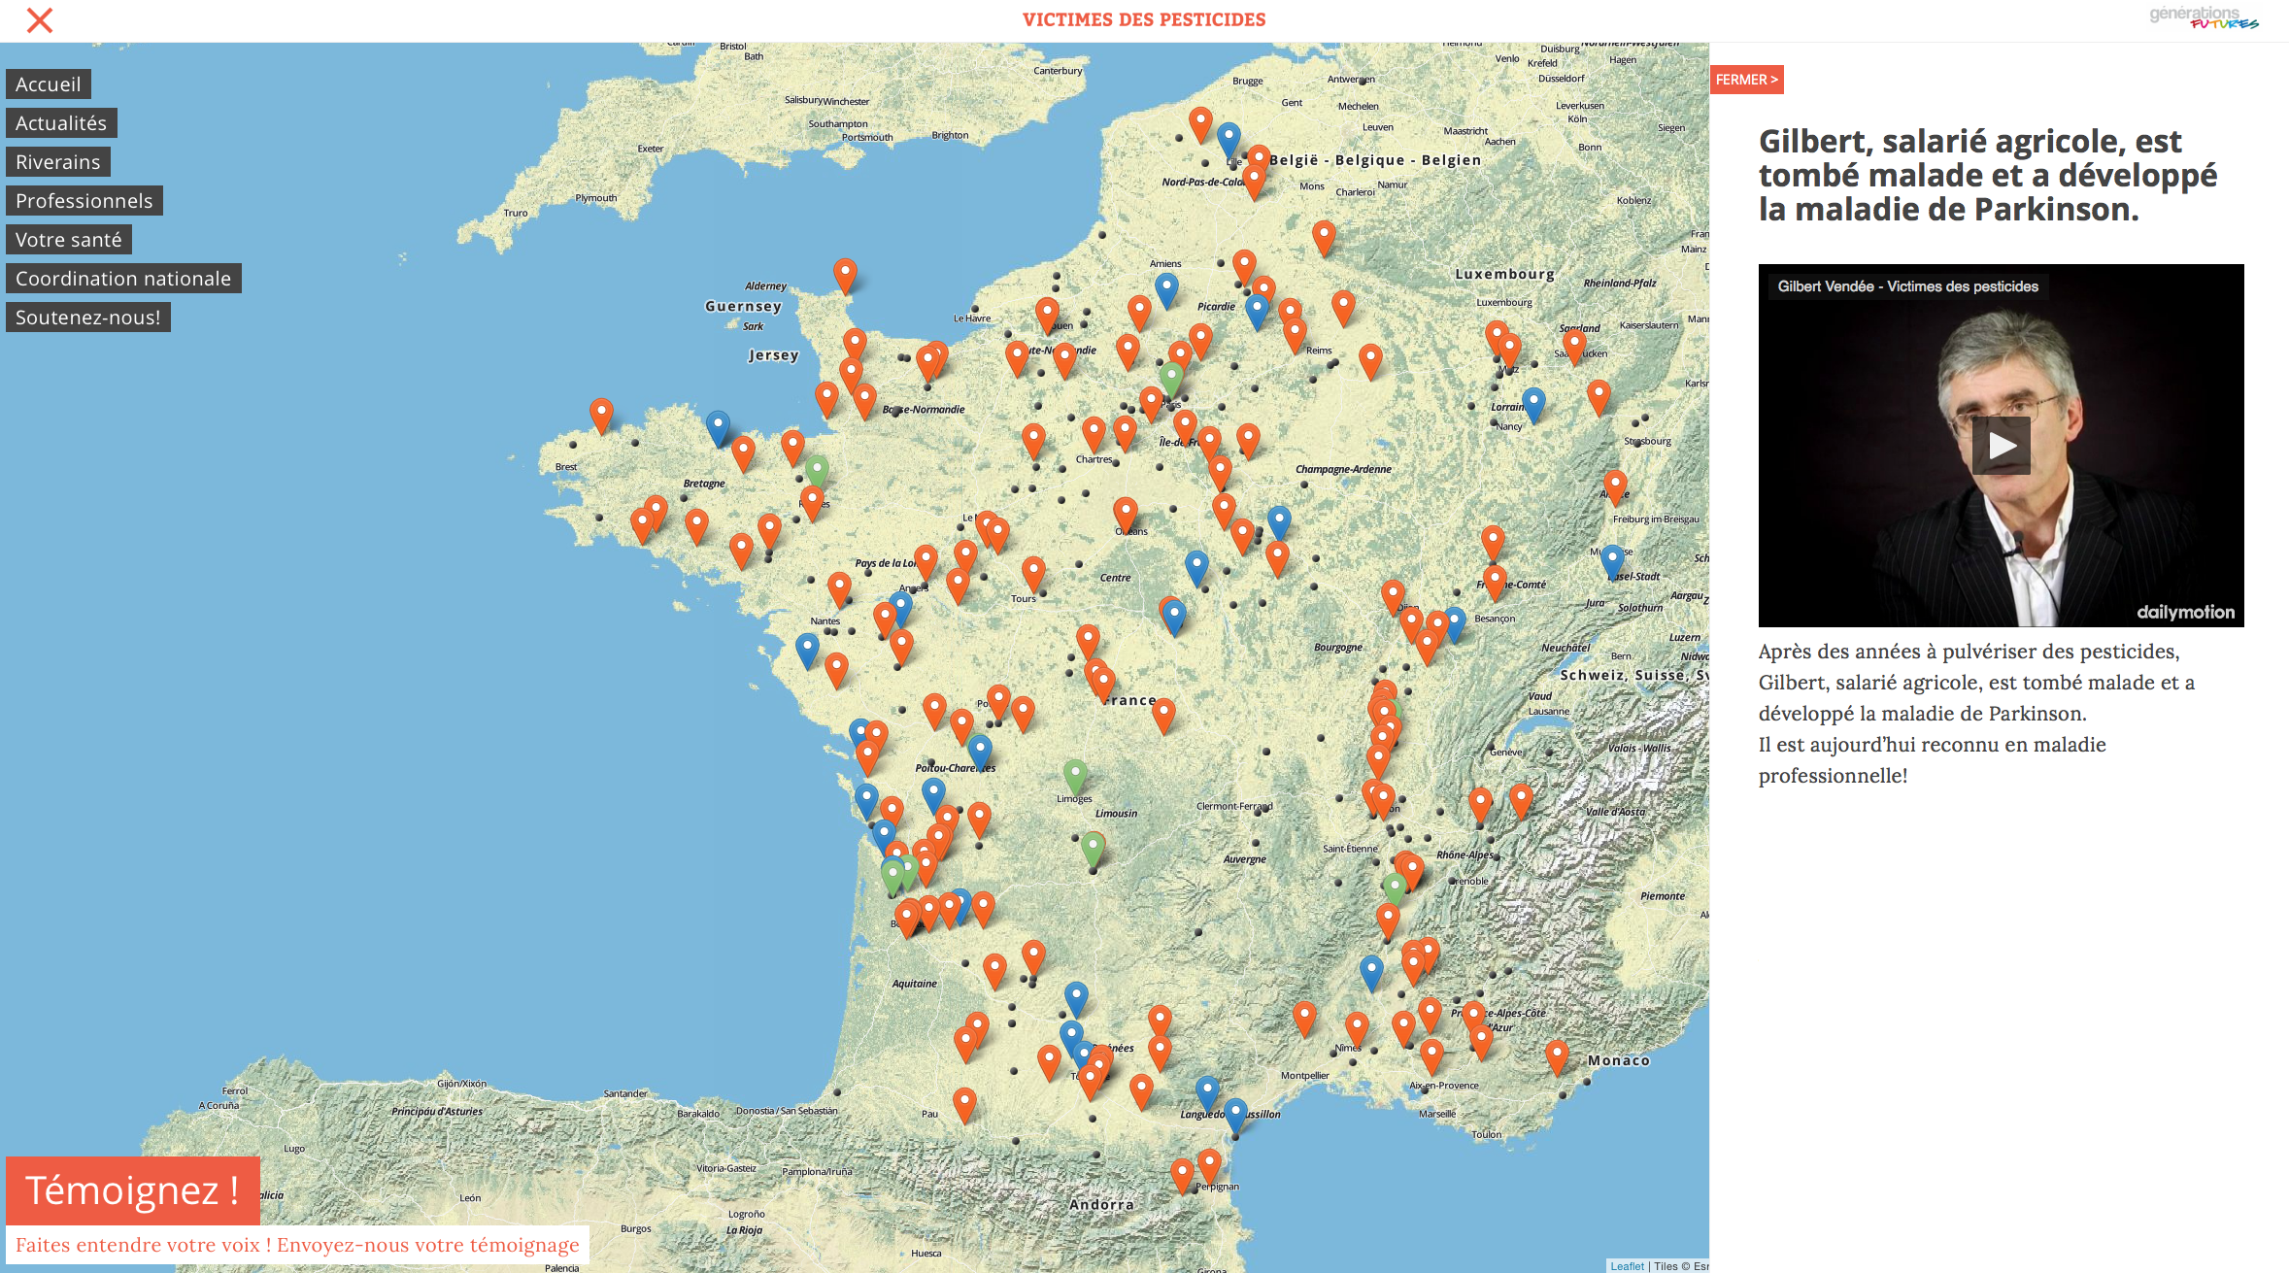
Task: Select the orange marker near Reims
Action: point(1295,335)
